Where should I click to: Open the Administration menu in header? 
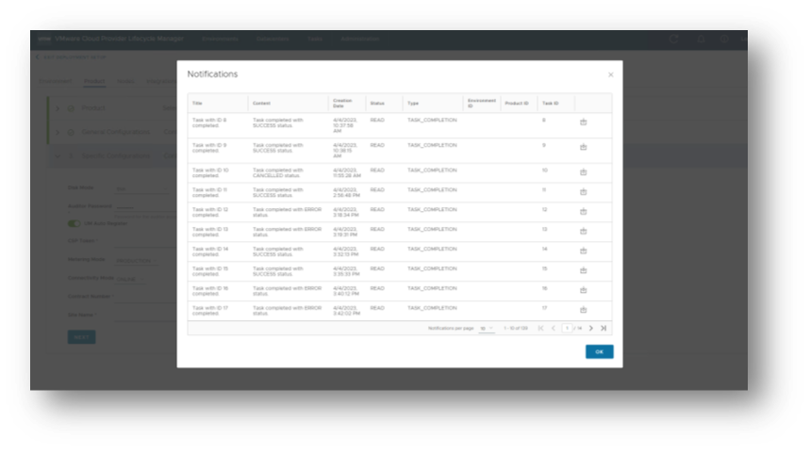coord(360,39)
